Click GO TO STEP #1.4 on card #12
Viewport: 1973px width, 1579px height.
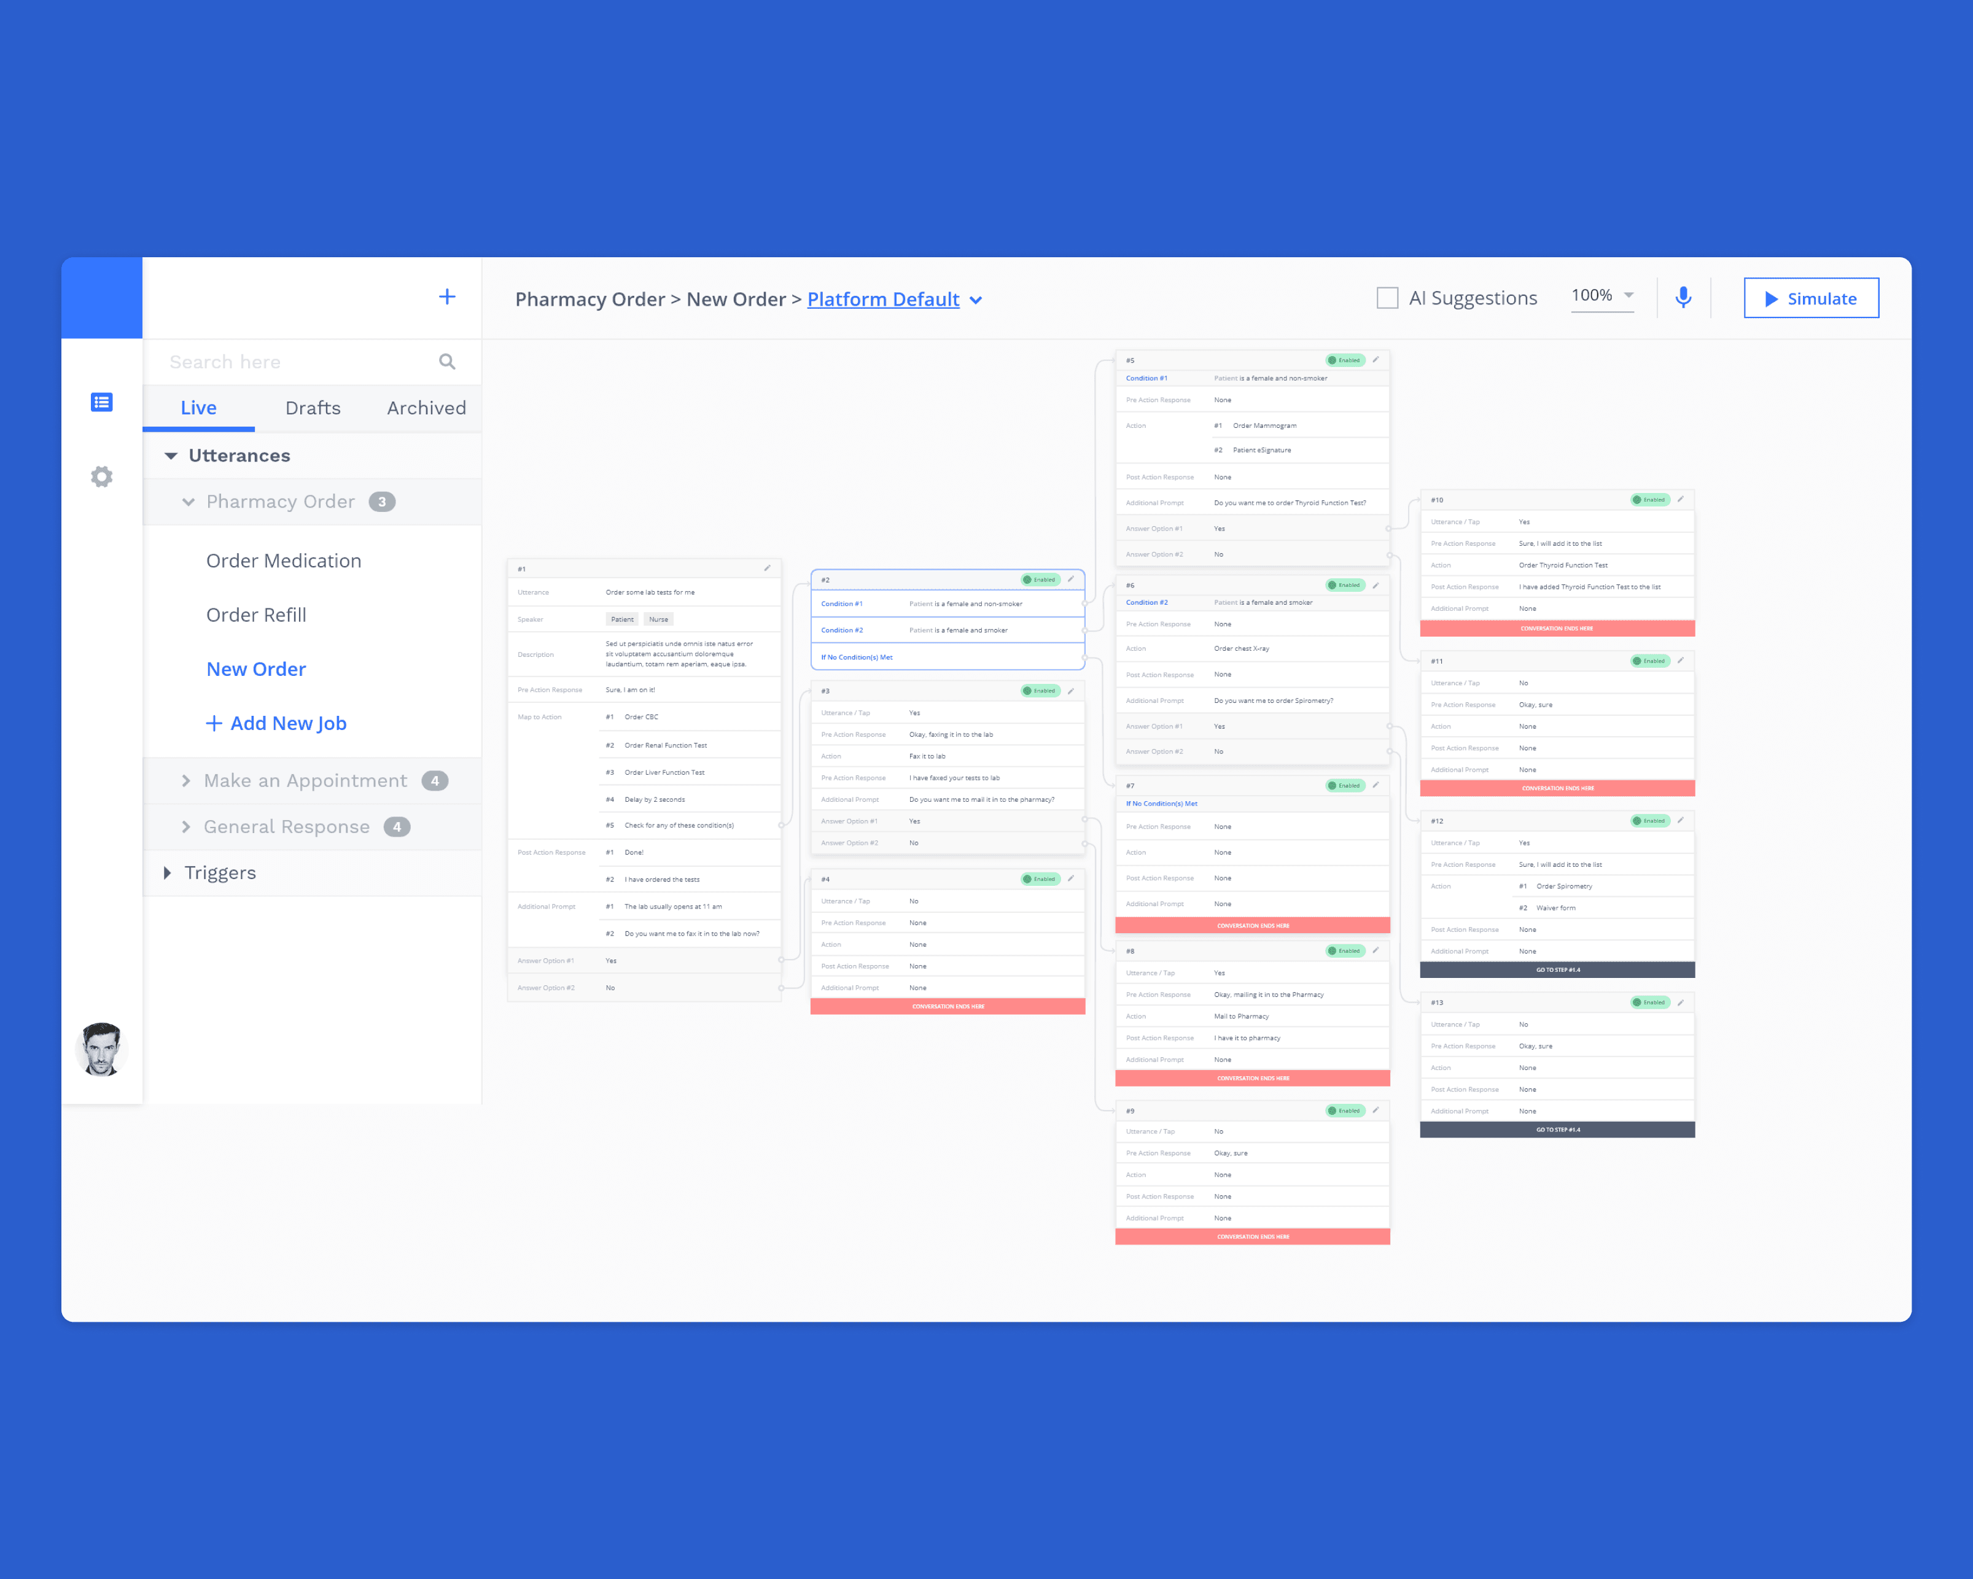tap(1557, 970)
